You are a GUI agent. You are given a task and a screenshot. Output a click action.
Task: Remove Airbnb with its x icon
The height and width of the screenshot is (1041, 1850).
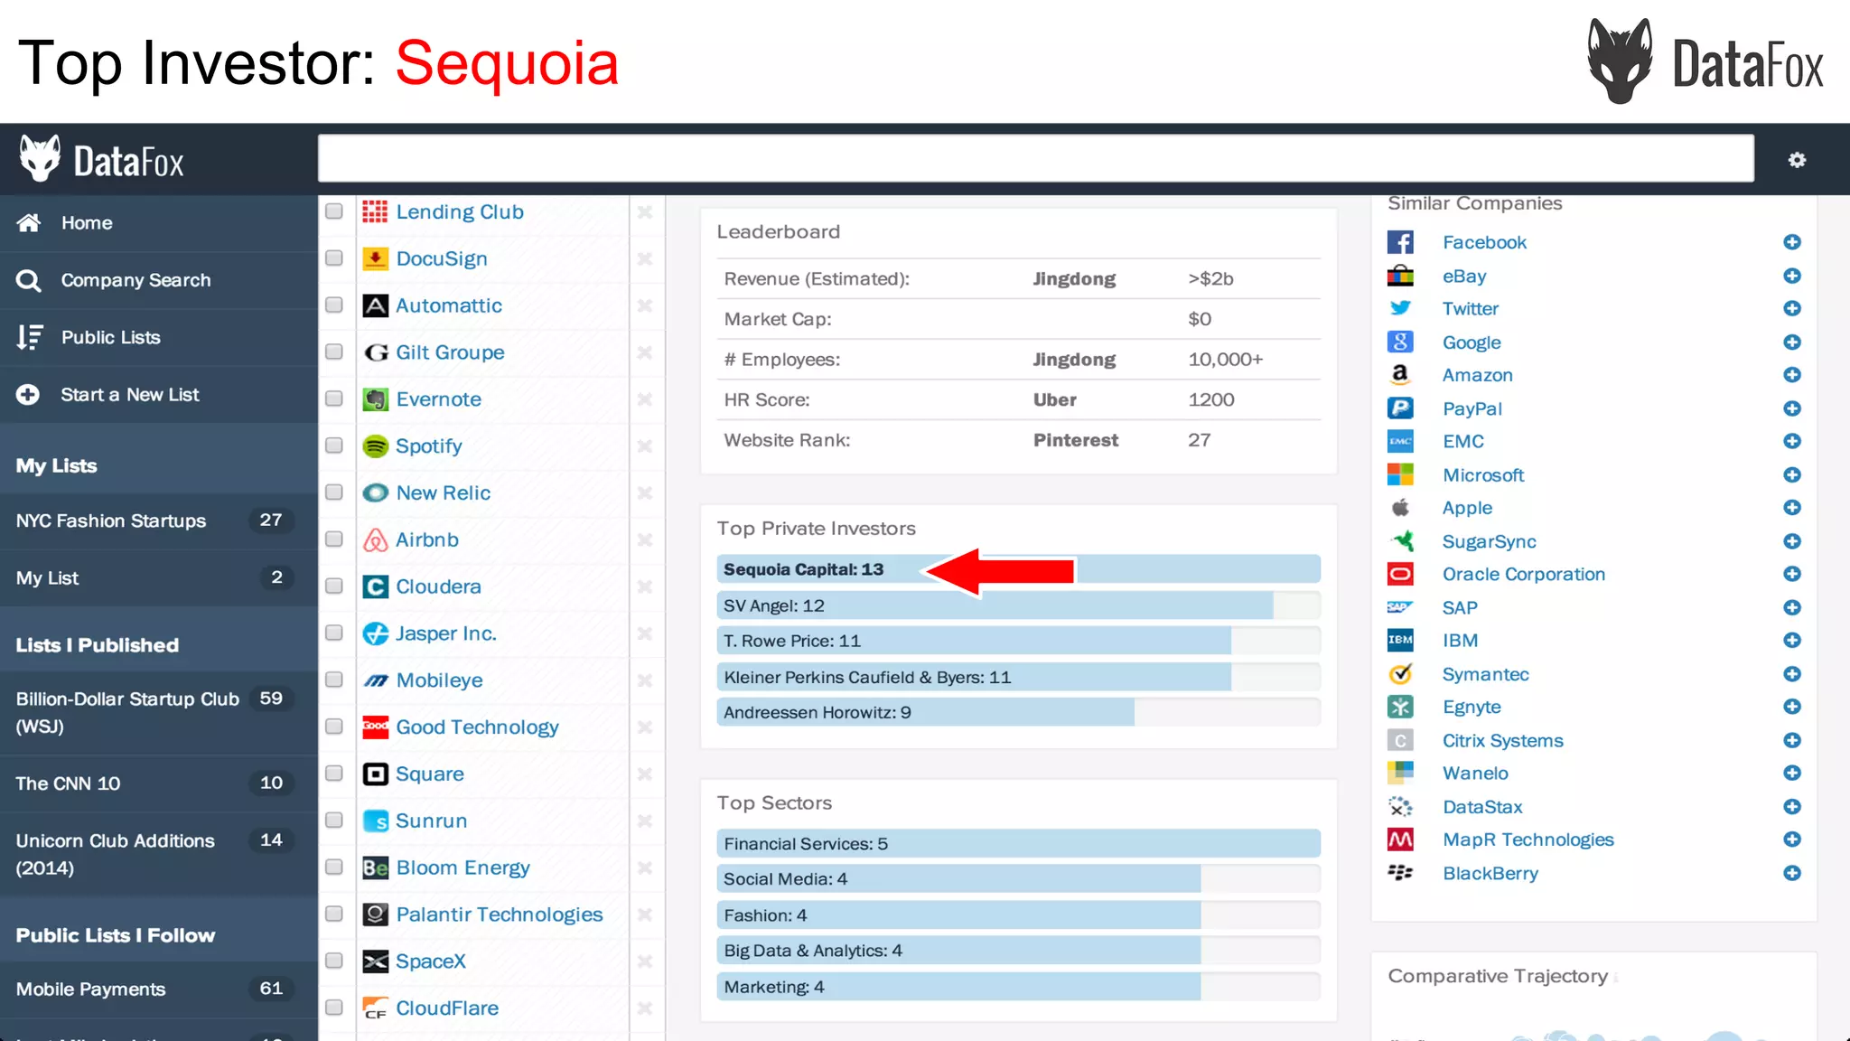point(645,539)
